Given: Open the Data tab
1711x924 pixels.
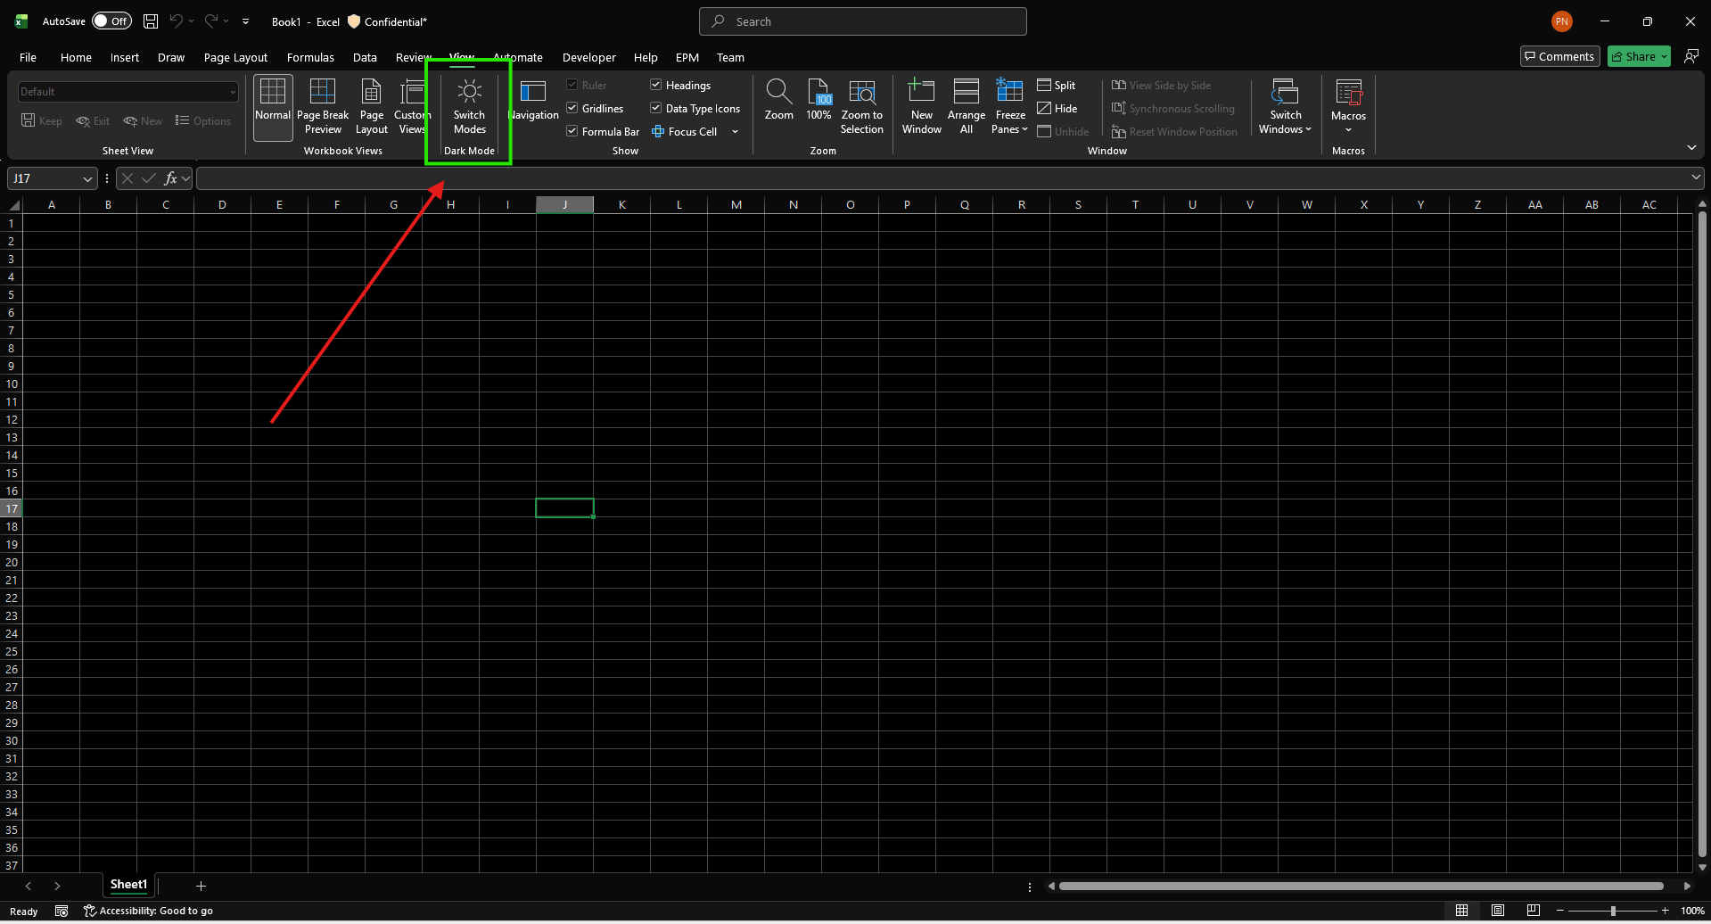Looking at the screenshot, I should click(365, 57).
